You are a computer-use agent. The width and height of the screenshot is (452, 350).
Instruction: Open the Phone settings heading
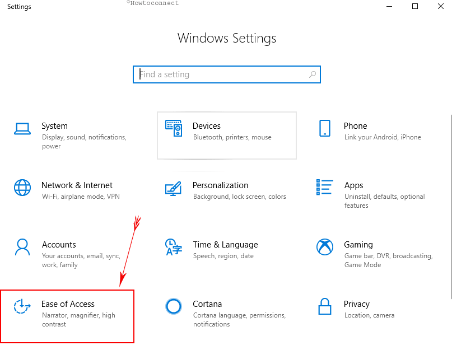click(x=356, y=126)
